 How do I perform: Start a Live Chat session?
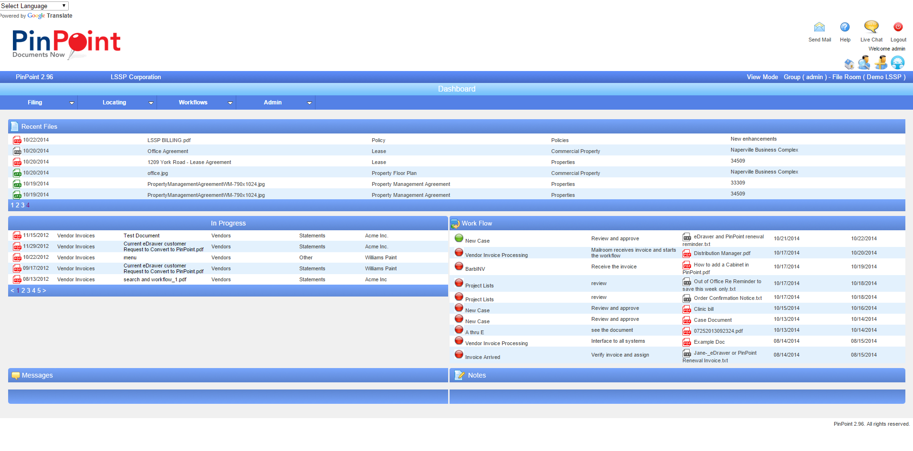[x=871, y=27]
